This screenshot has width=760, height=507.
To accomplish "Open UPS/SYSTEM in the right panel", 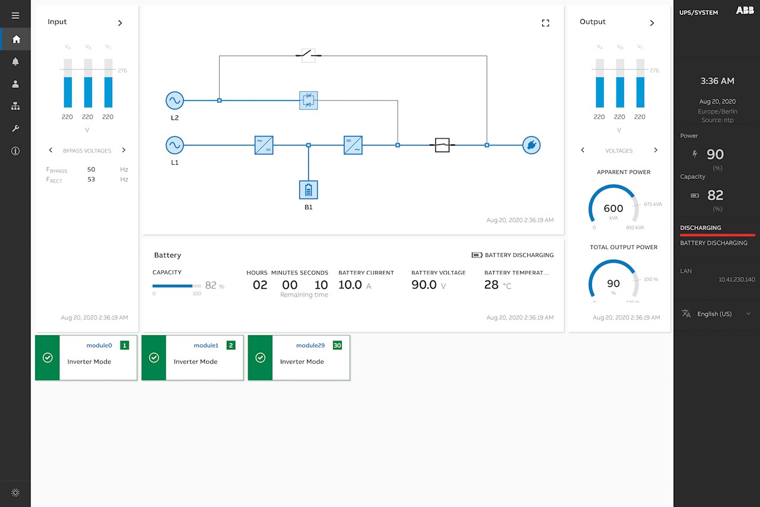I will [x=698, y=12].
